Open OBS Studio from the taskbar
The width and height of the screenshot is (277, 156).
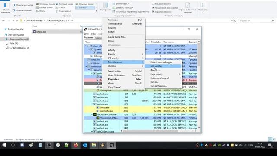pyautogui.click(x=49, y=145)
